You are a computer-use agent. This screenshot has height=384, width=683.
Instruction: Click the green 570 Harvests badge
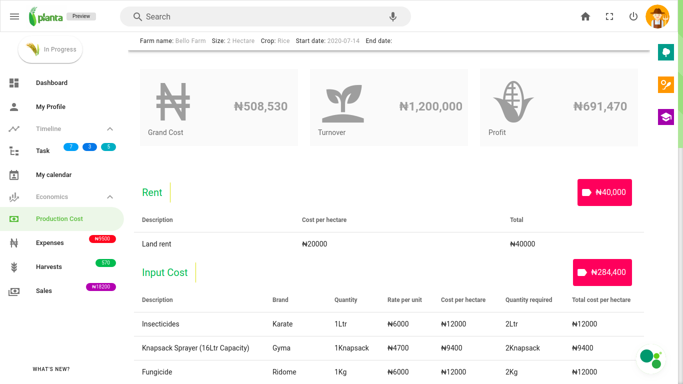pos(105,263)
